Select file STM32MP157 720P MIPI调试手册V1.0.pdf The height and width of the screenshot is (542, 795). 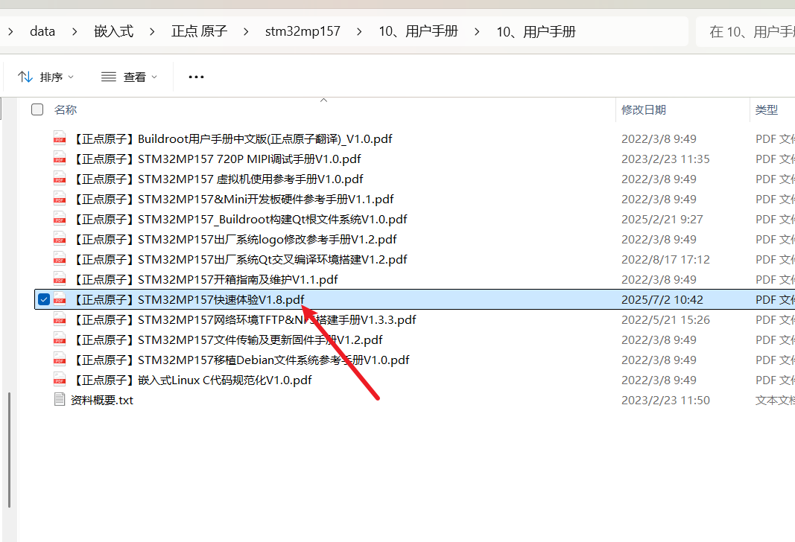tap(215, 159)
